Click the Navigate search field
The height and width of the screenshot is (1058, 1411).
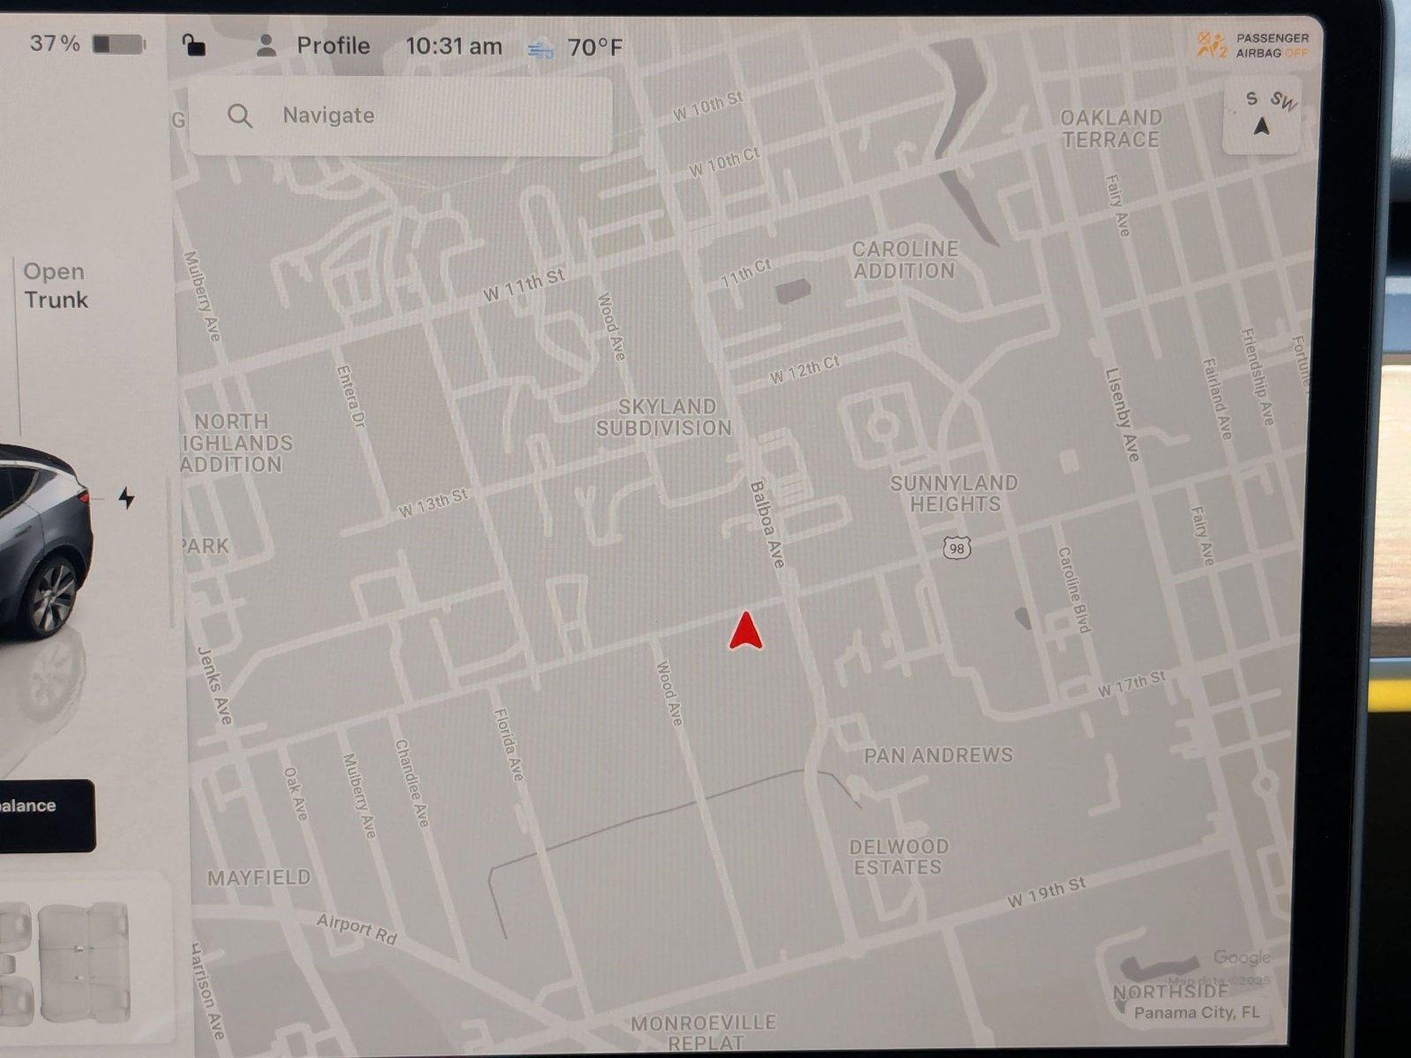point(401,115)
